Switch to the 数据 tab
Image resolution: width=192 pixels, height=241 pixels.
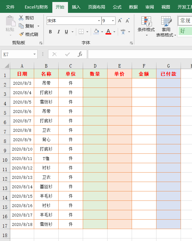[x=133, y=7]
